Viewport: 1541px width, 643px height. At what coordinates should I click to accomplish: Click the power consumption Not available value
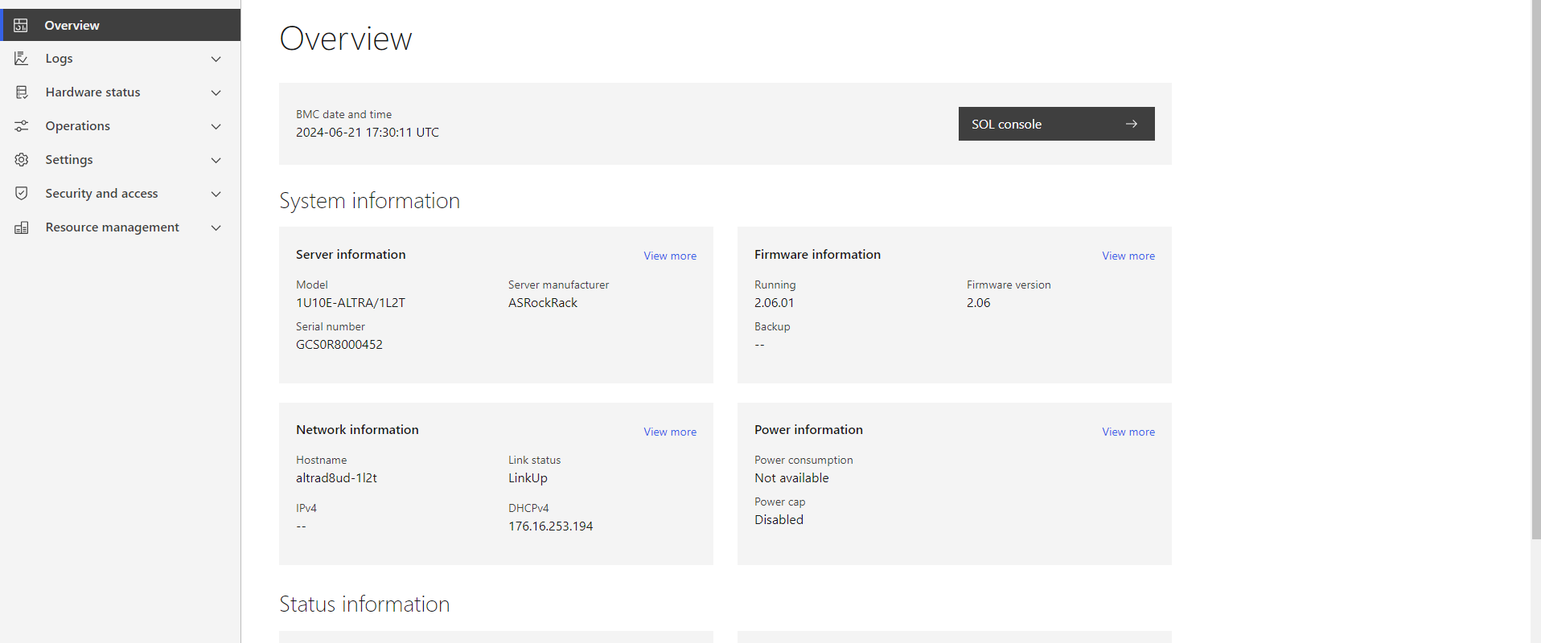click(x=791, y=478)
